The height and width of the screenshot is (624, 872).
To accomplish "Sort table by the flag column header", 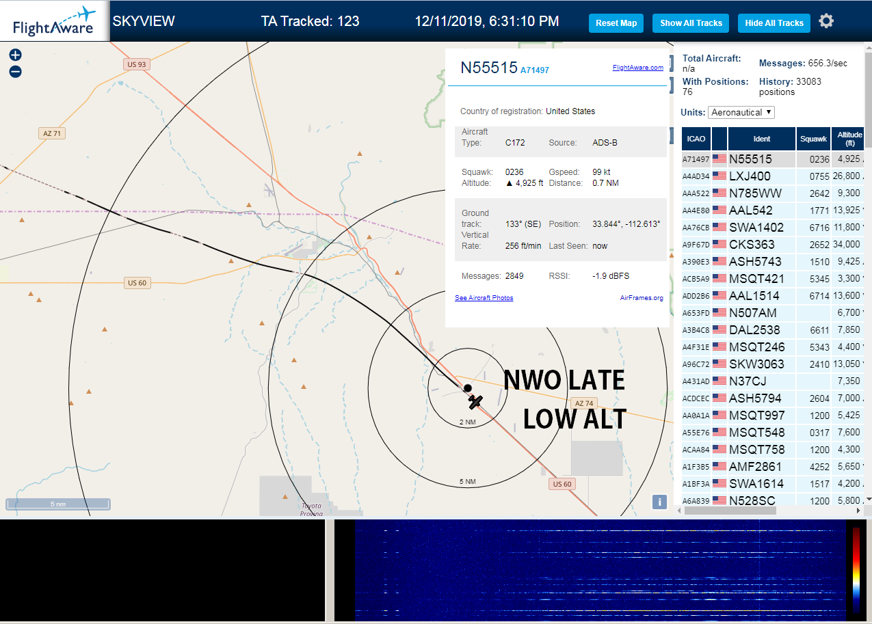I will coord(719,139).
